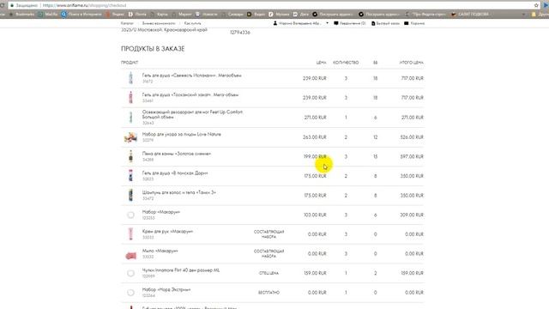Viewport: 549px width, 309px height.
Task: Click 526.00 RUR total for Love Nature set
Action: click(x=412, y=137)
